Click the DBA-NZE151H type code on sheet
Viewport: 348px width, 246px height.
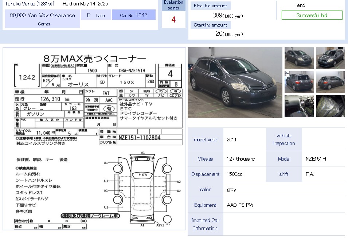click(132, 70)
